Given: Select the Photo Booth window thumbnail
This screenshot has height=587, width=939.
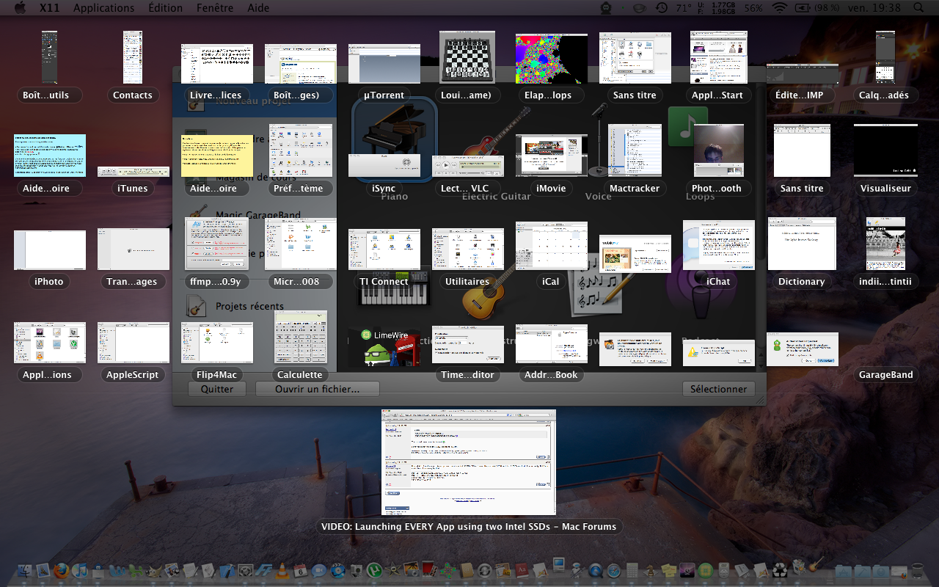Looking at the screenshot, I should point(719,150).
